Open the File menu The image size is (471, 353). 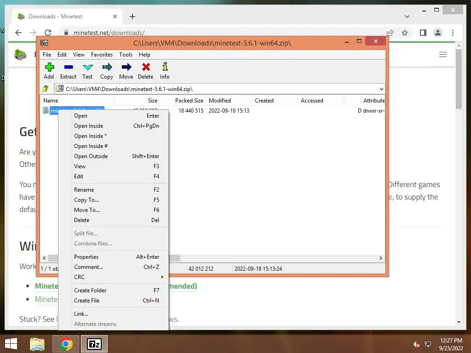[x=47, y=55]
